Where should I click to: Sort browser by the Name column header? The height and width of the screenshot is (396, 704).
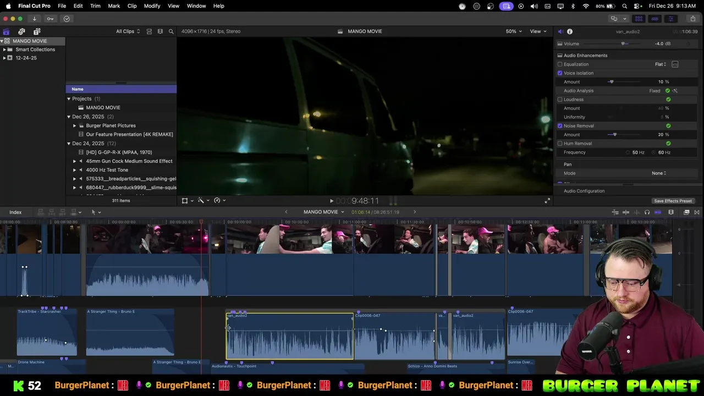pos(121,89)
